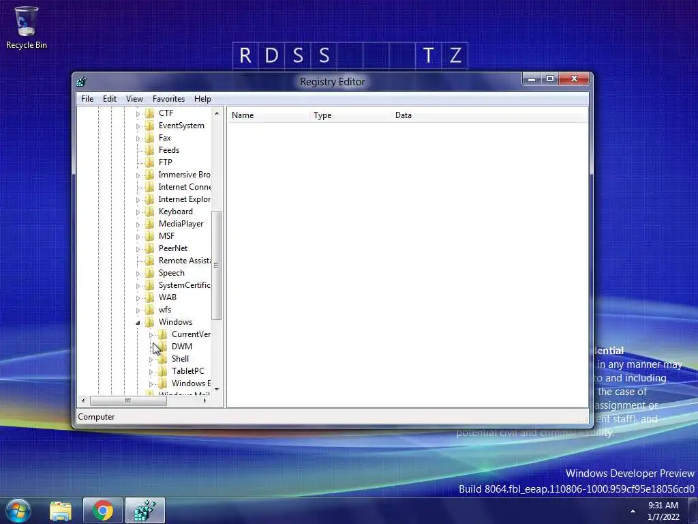Open the Help menu
The width and height of the screenshot is (698, 524).
[x=202, y=99]
